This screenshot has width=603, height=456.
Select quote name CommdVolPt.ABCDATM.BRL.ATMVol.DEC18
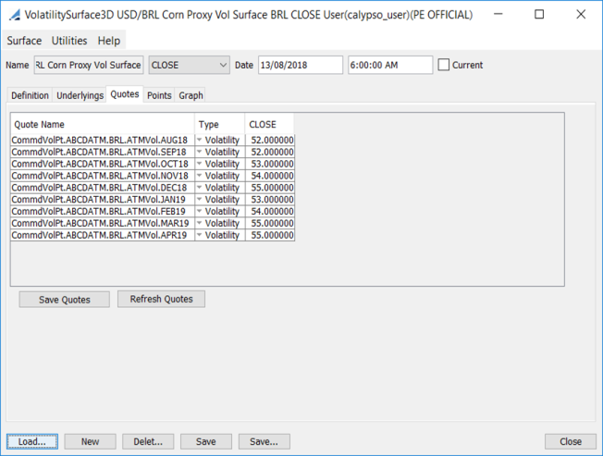(103, 188)
